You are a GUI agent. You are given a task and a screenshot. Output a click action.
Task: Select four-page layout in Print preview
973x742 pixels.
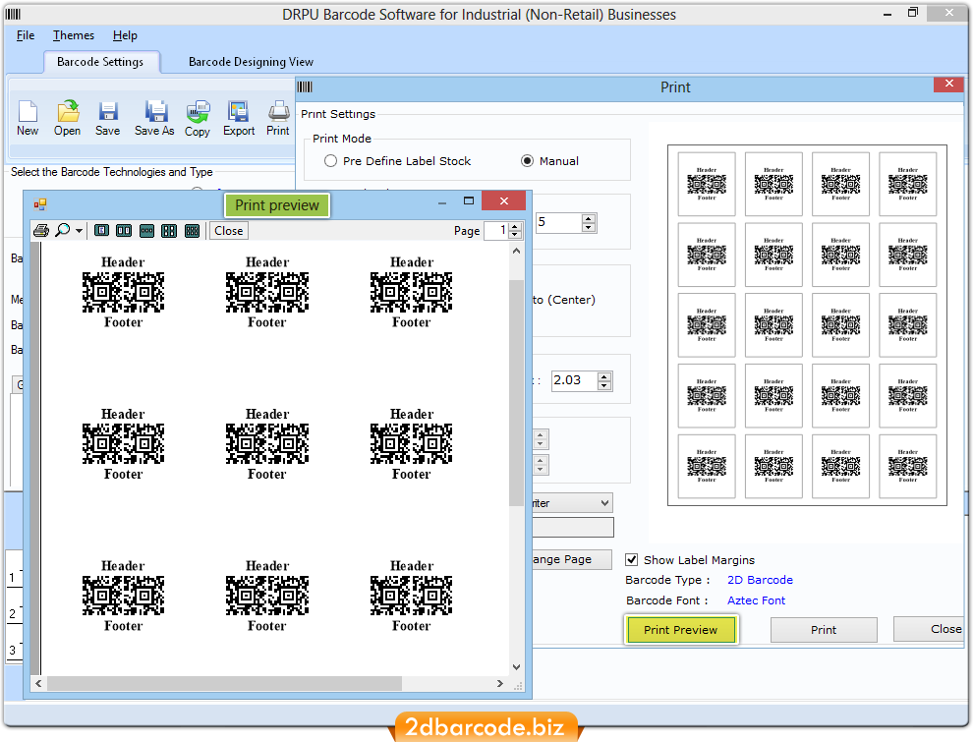click(x=169, y=231)
